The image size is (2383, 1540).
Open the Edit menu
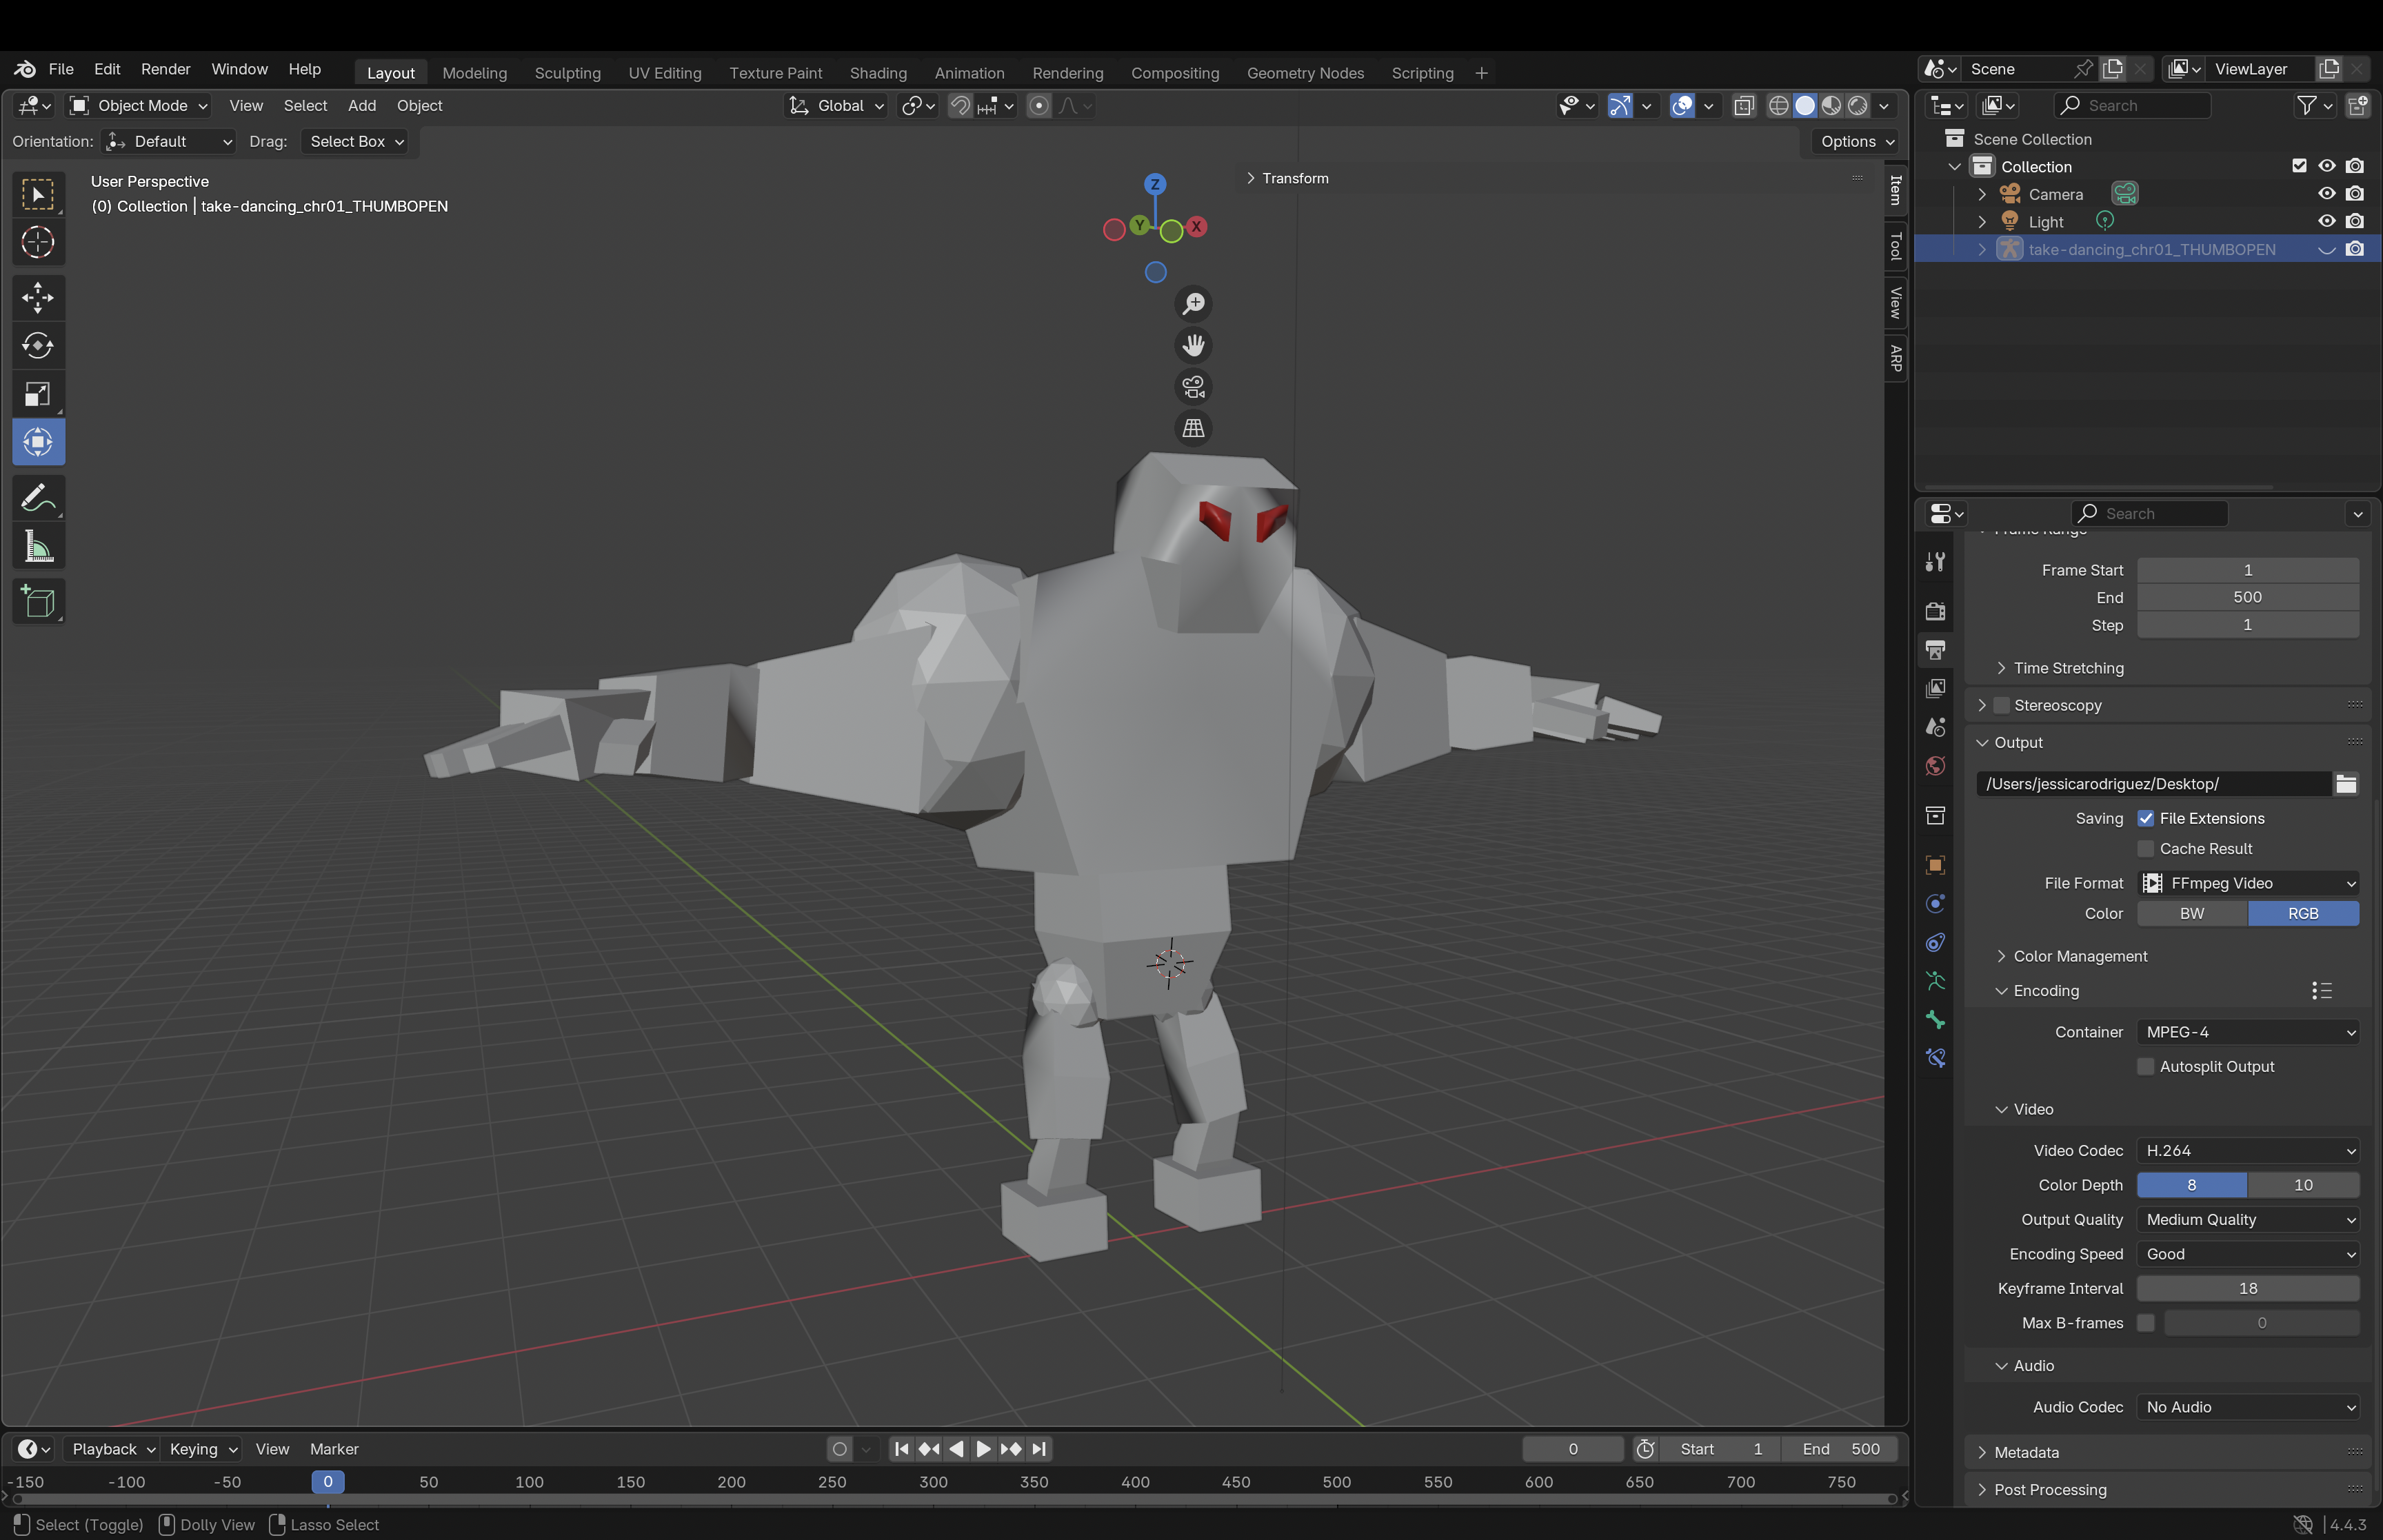point(106,69)
